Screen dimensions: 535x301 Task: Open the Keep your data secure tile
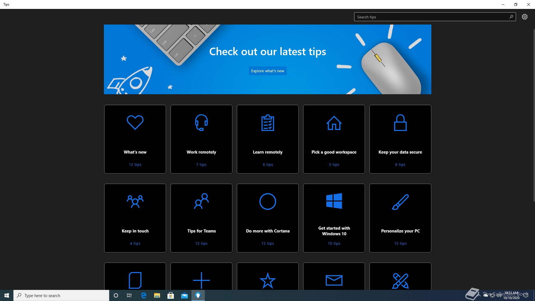(400, 139)
